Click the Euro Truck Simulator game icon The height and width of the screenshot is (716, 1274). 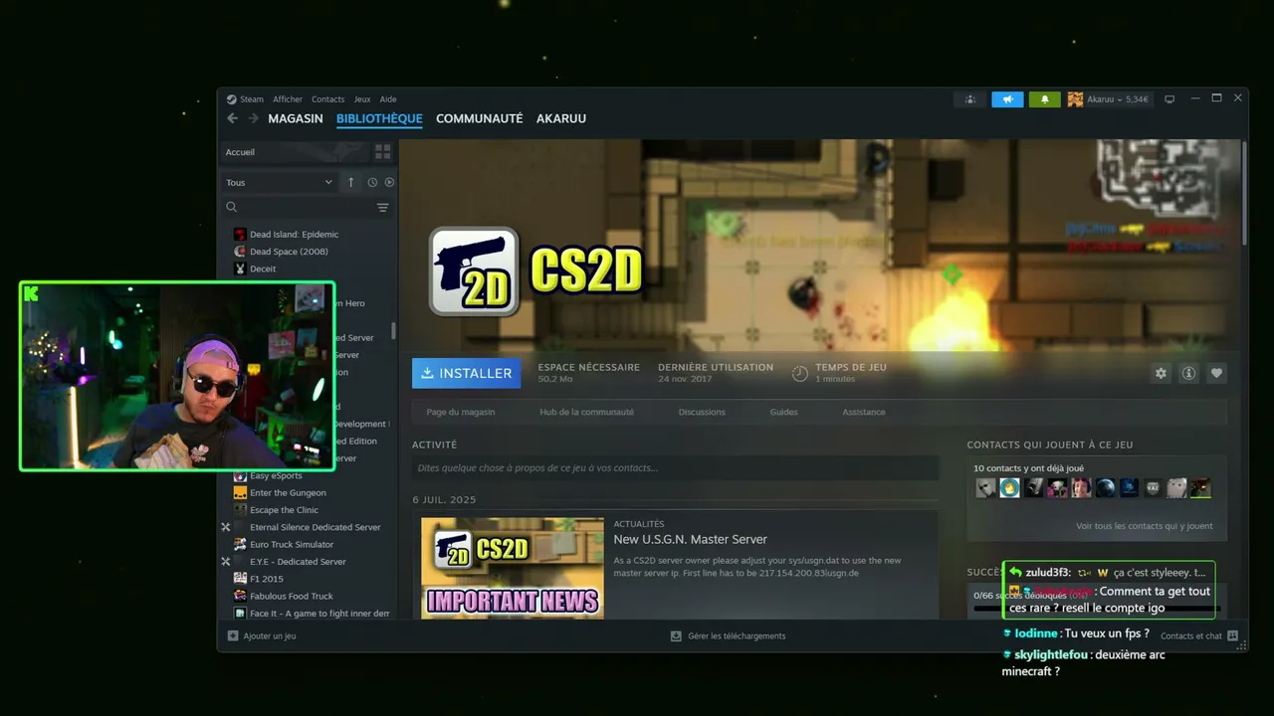click(x=240, y=545)
